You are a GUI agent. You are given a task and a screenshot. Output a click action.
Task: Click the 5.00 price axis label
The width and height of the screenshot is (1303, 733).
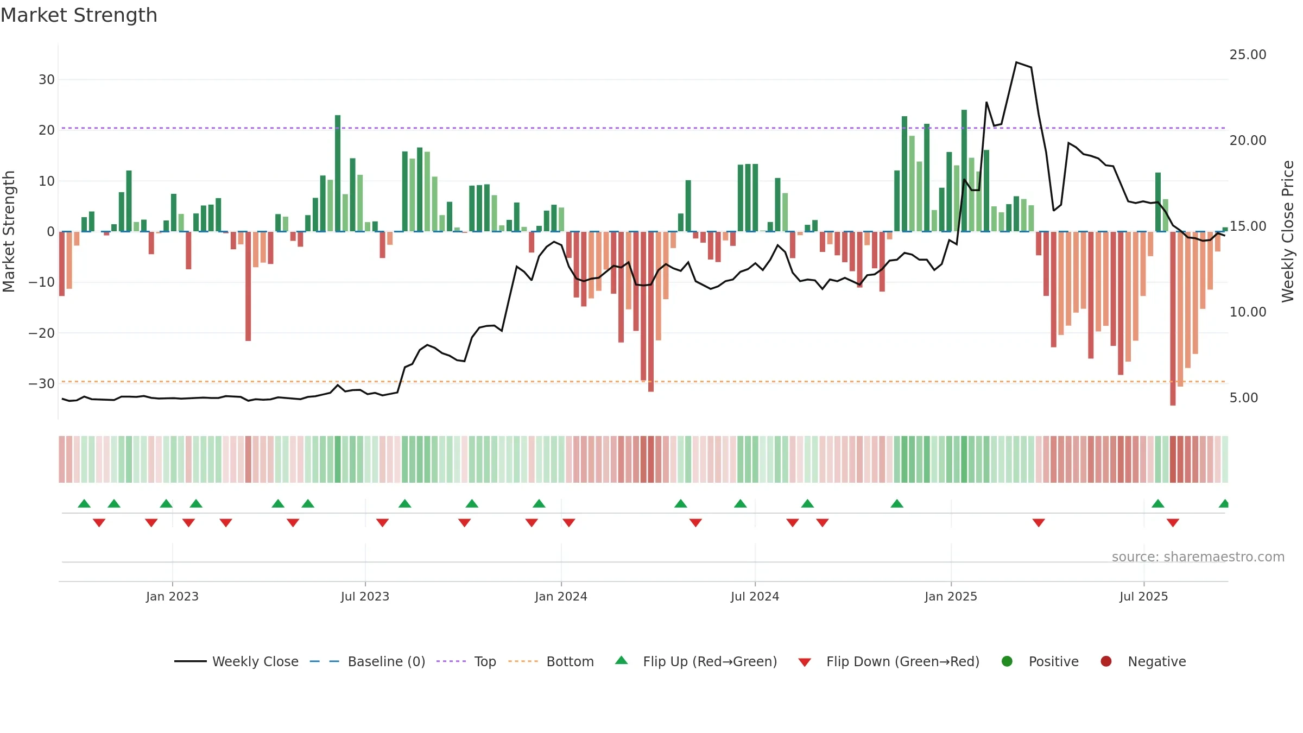click(1244, 398)
